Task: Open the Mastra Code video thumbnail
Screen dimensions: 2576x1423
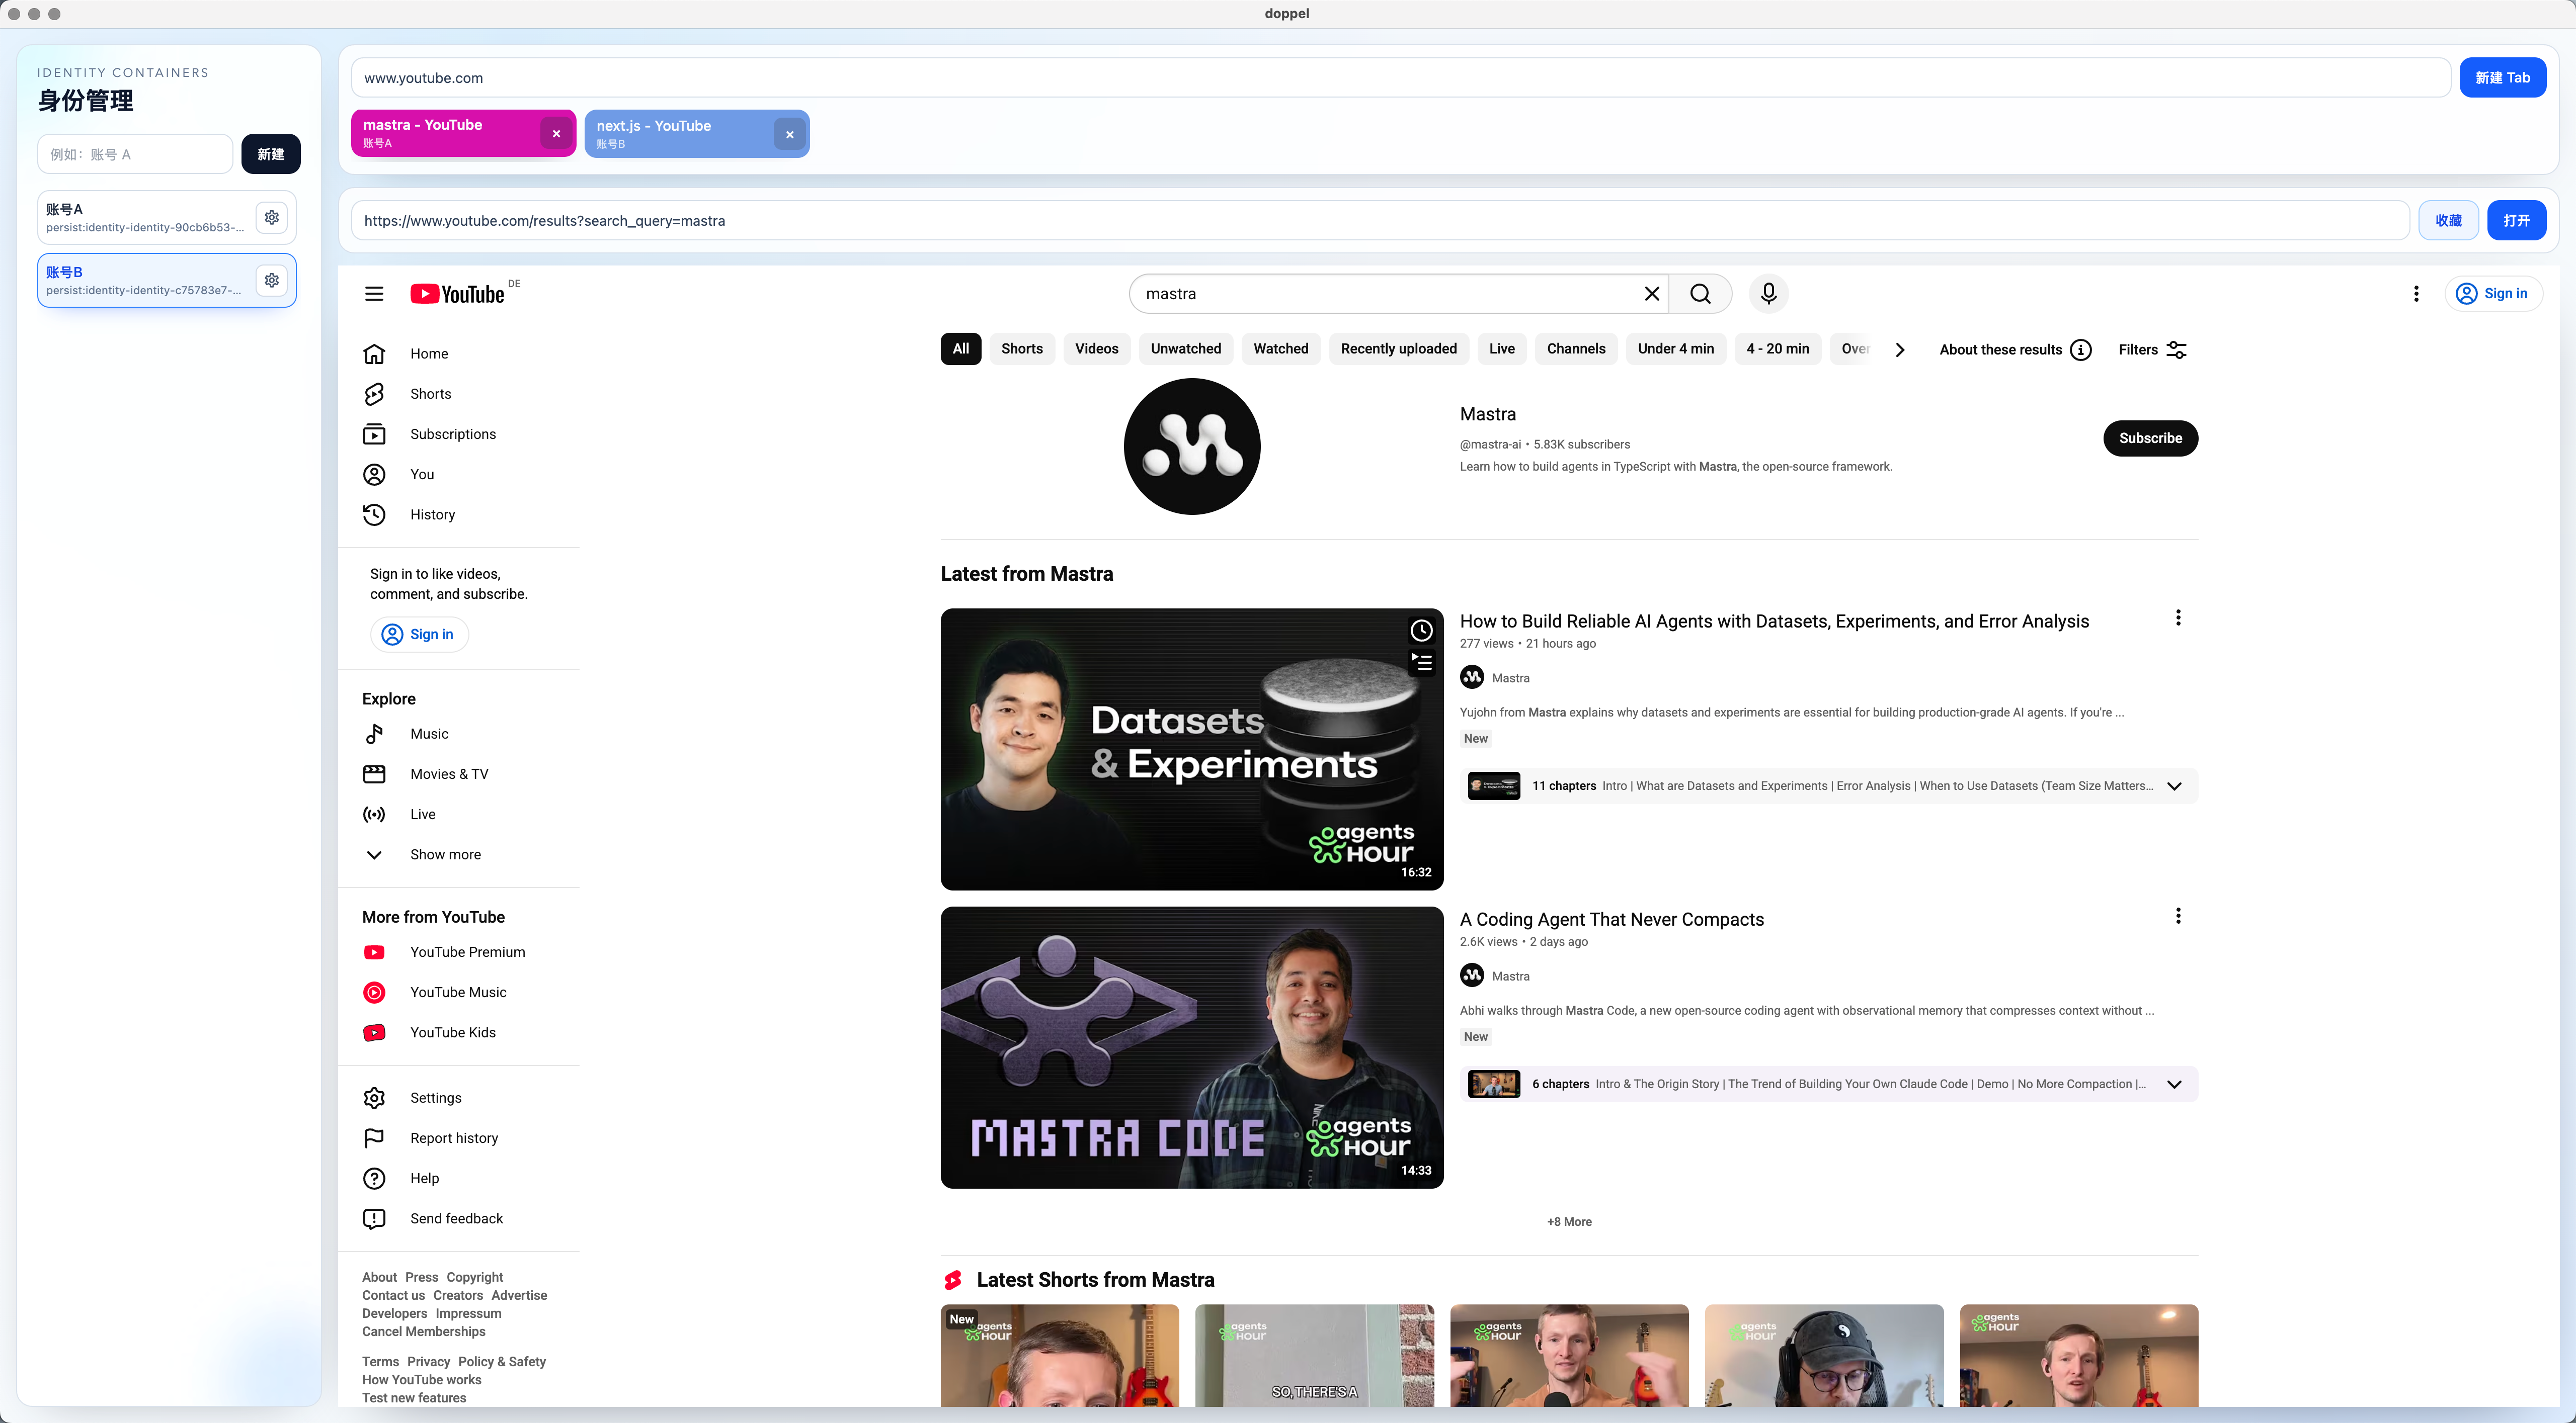Action: [1191, 1047]
